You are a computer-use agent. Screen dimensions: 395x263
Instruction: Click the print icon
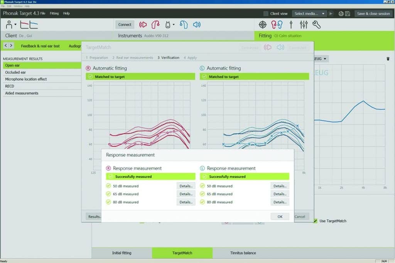[341, 13]
